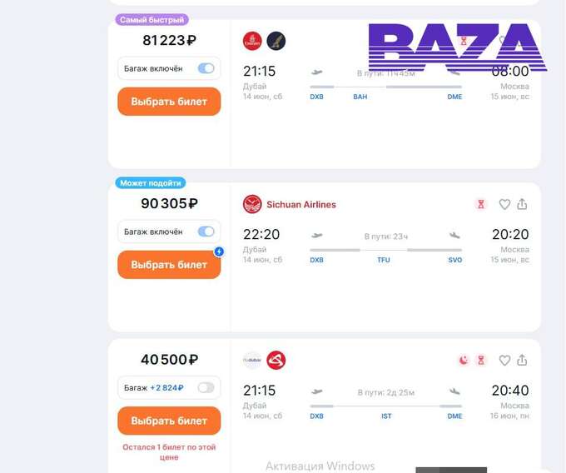The height and width of the screenshot is (473, 566).
Task: Share the Sichuan Airlines flight
Action: 522,204
